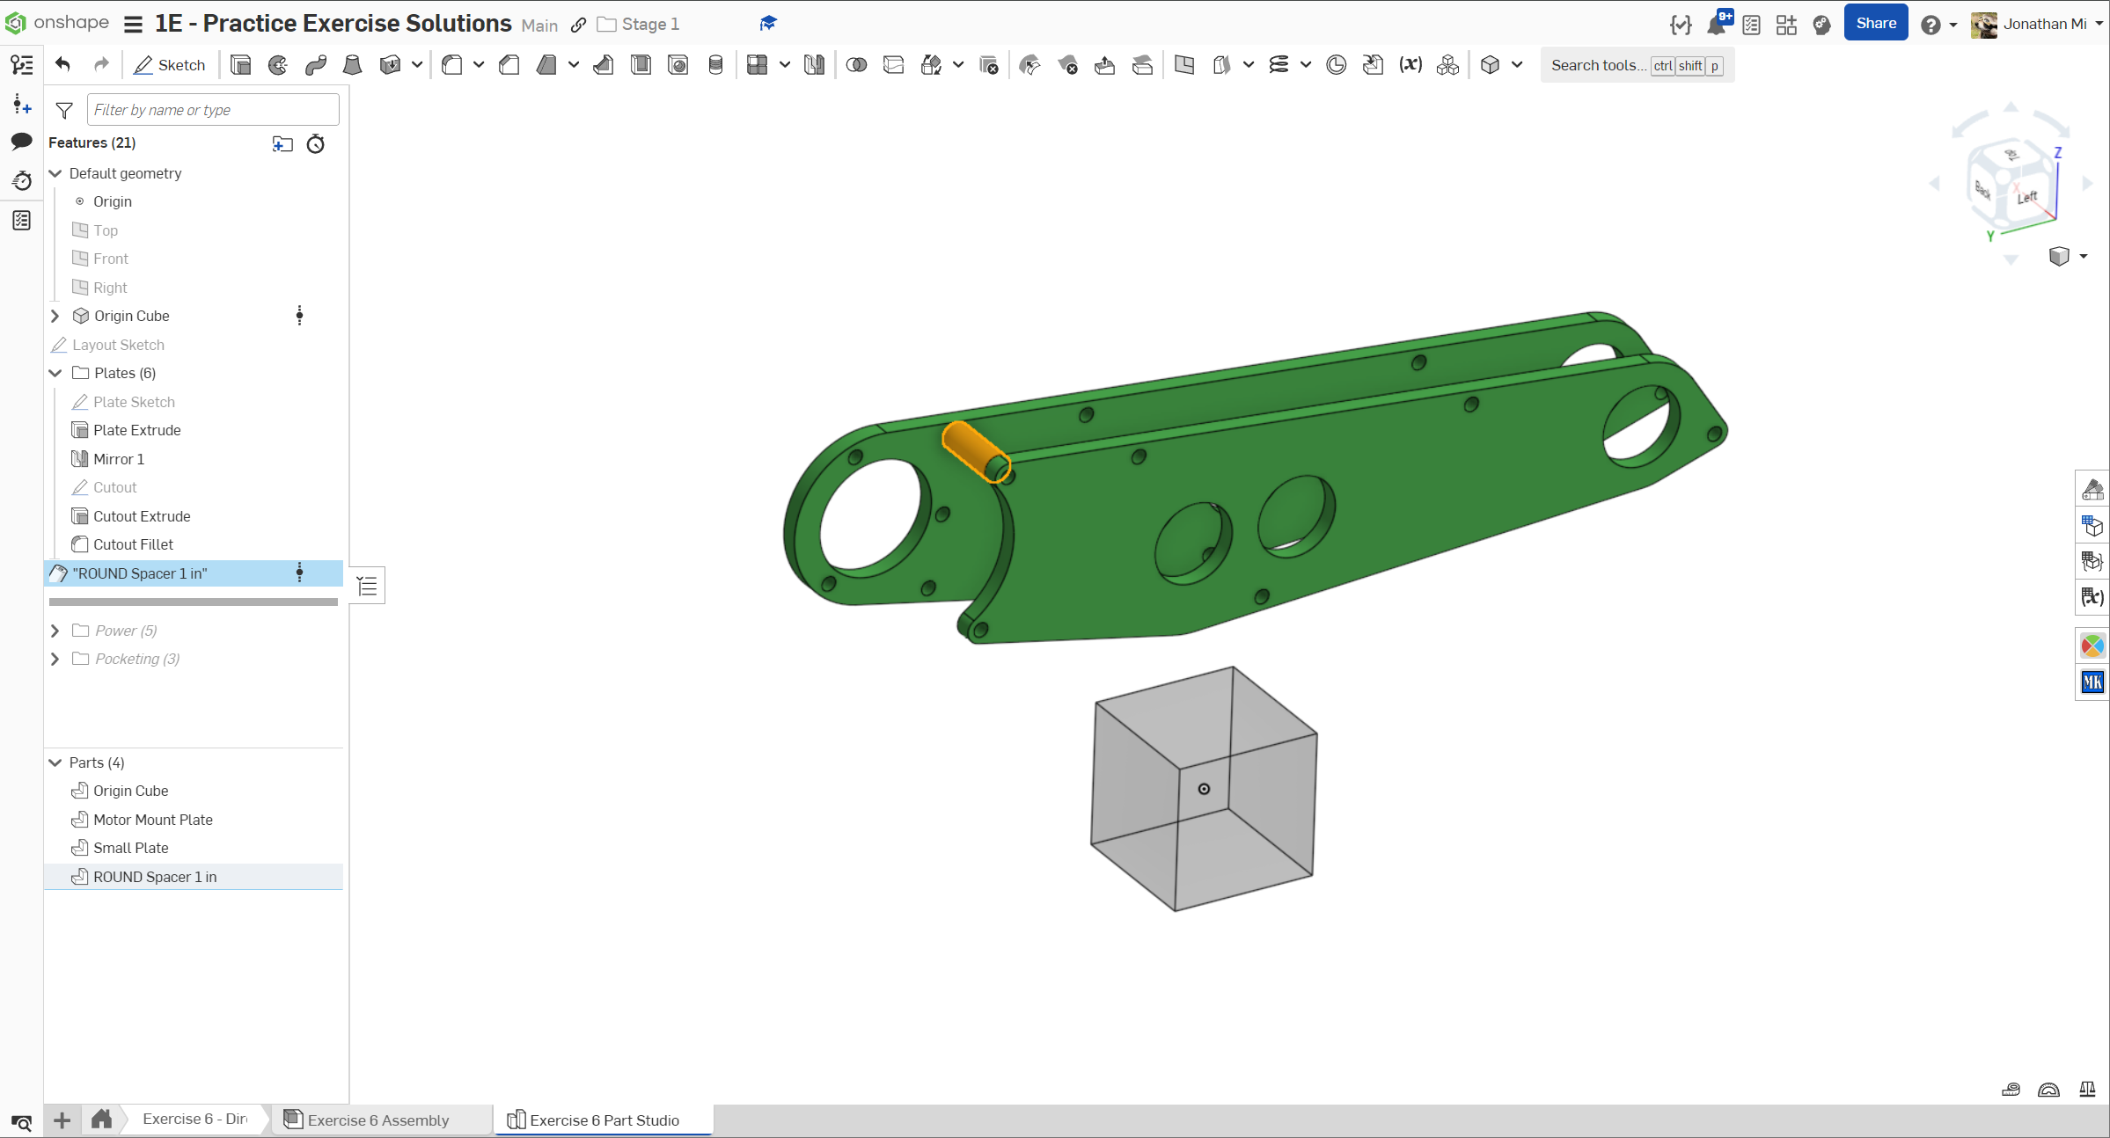
Task: Select the Revolve tool icon
Action: pyautogui.click(x=278, y=65)
